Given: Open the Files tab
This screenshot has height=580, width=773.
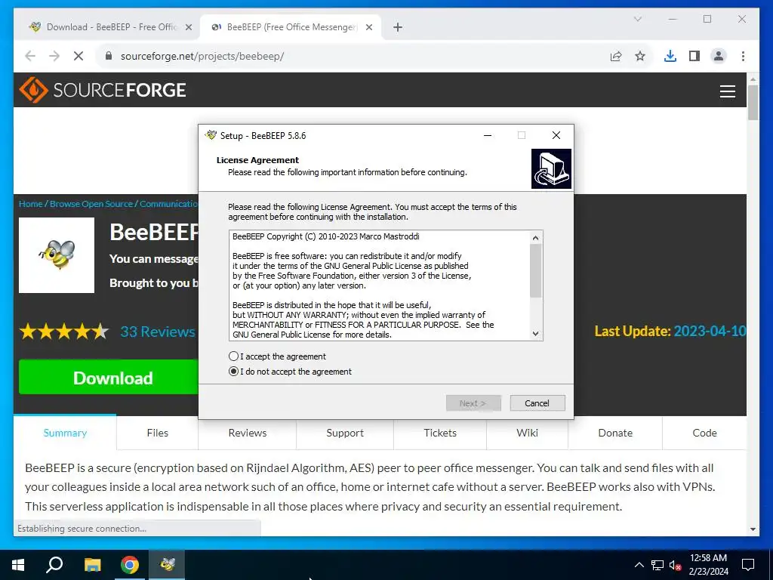Looking at the screenshot, I should [157, 433].
